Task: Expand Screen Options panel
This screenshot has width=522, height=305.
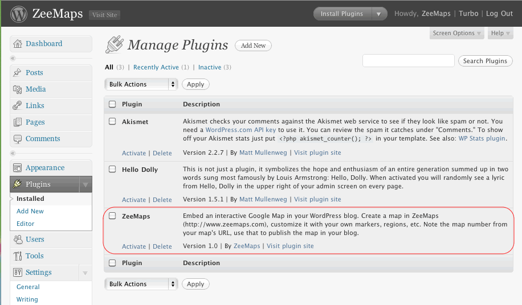Action: [456, 33]
